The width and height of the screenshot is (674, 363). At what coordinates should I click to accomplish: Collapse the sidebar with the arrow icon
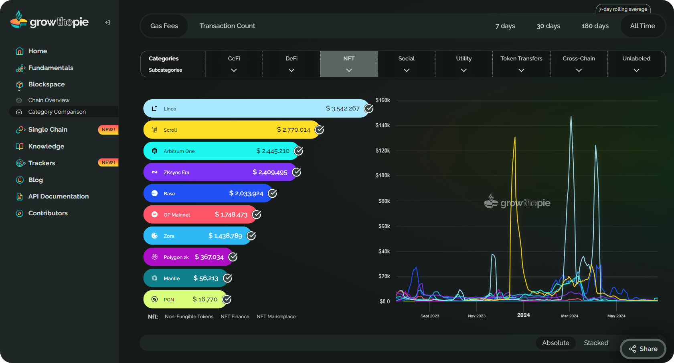(107, 22)
